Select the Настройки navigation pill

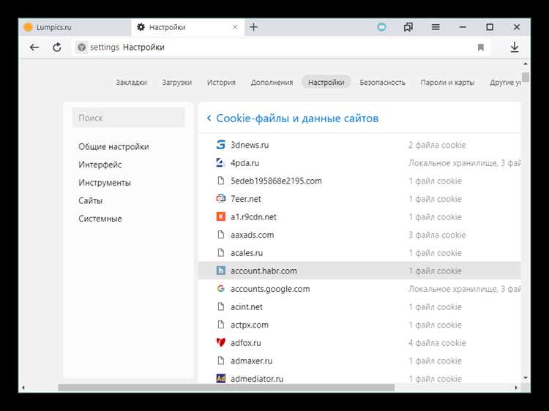tap(326, 82)
